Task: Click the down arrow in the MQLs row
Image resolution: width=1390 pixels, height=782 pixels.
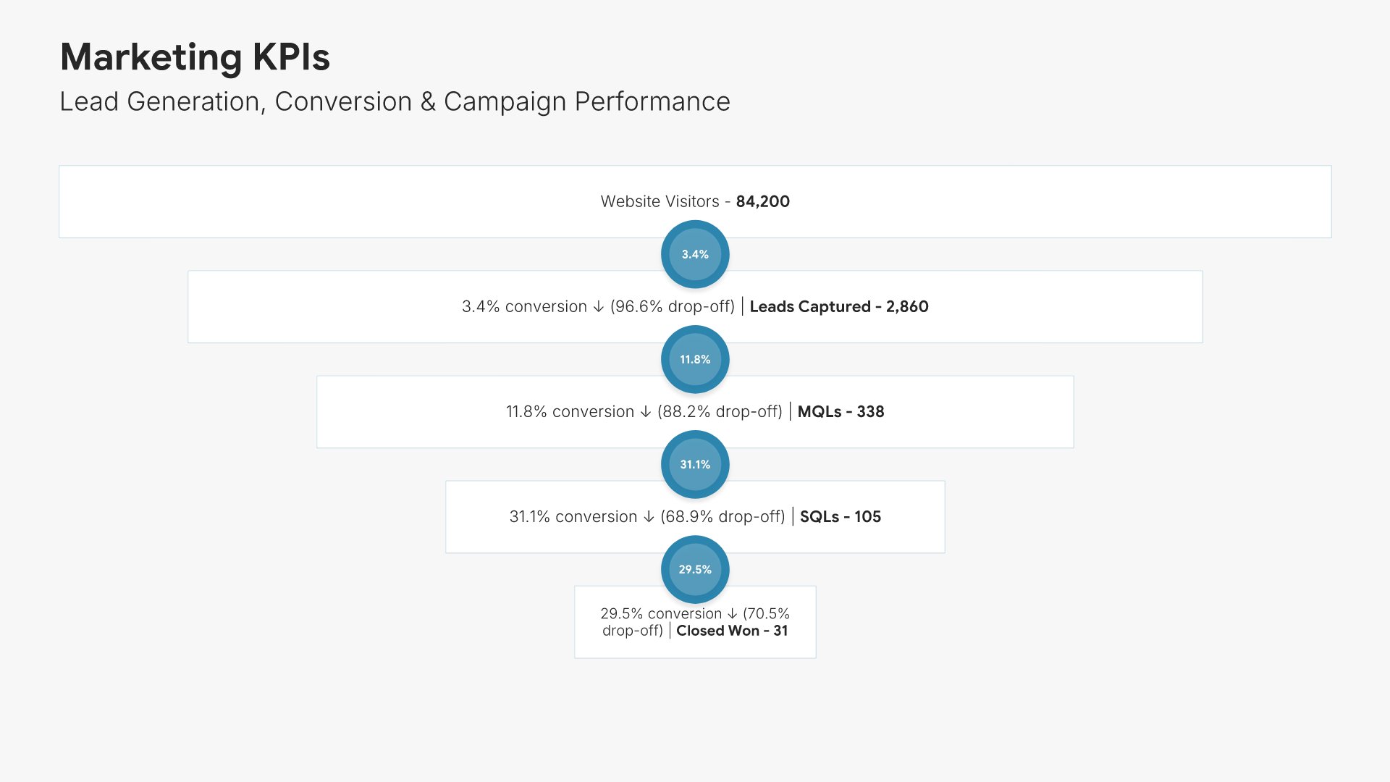Action: click(645, 412)
